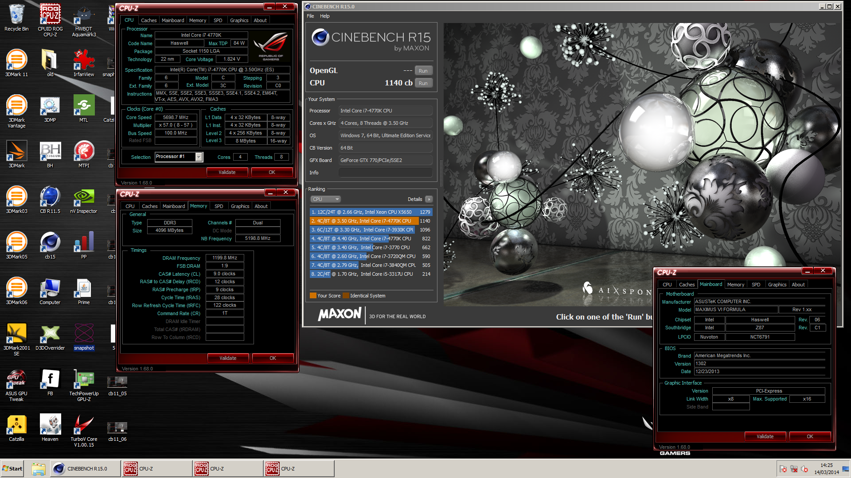Open File menu in Cinebench
This screenshot has height=478, width=851.
310,16
